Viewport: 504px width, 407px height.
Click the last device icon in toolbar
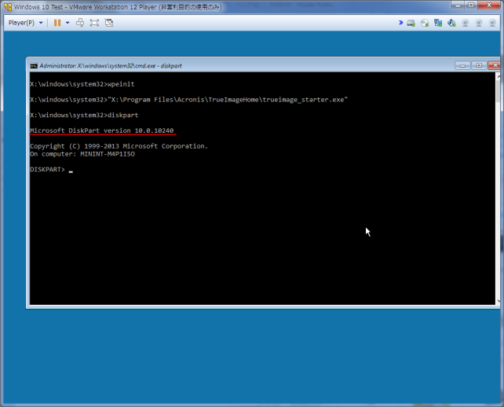492,23
